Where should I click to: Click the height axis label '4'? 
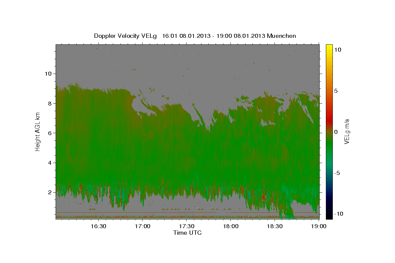[x=49, y=163]
